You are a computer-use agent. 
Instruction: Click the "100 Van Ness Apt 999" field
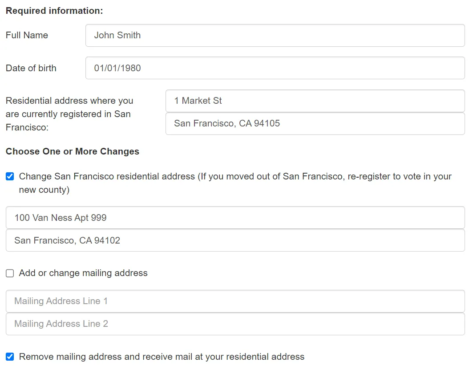click(x=235, y=217)
